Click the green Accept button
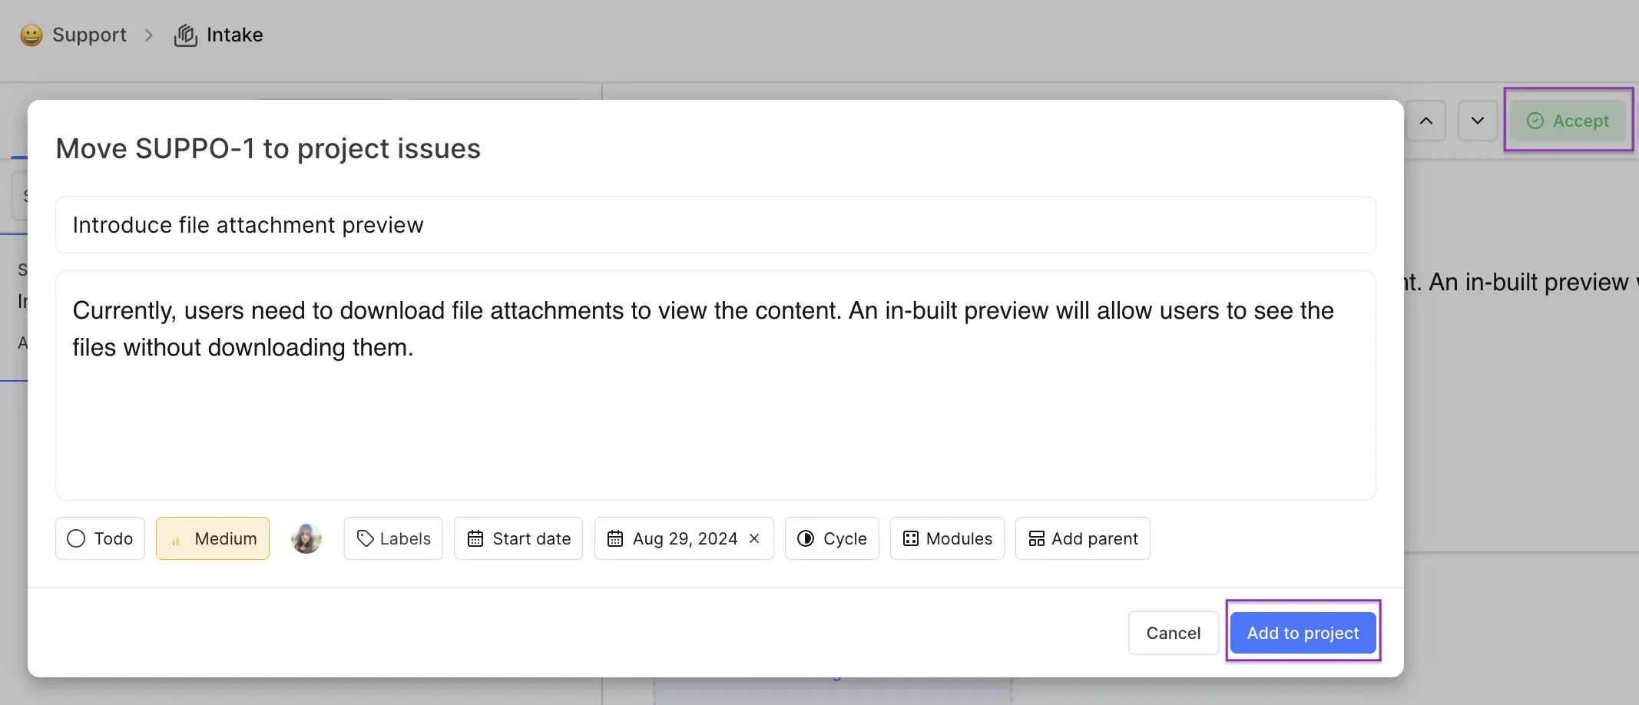 point(1568,121)
